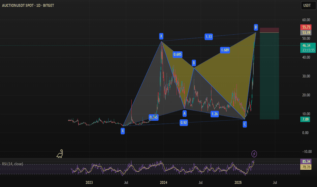Click the 2025 label on time axis
Image resolution: width=317 pixels, height=187 pixels.
(x=238, y=183)
